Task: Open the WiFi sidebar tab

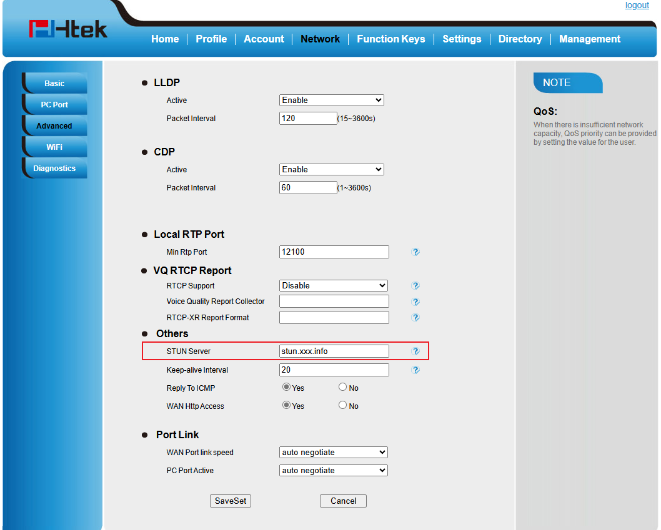Action: pos(54,147)
